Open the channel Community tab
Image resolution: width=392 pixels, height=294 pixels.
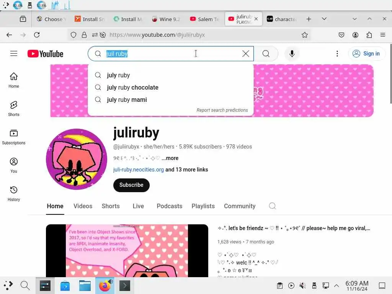click(240, 206)
